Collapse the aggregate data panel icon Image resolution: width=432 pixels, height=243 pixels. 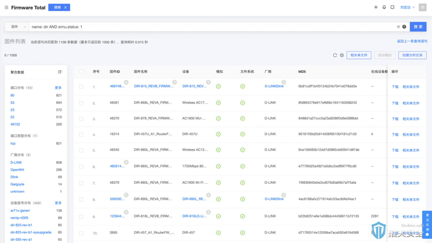[x=60, y=72]
